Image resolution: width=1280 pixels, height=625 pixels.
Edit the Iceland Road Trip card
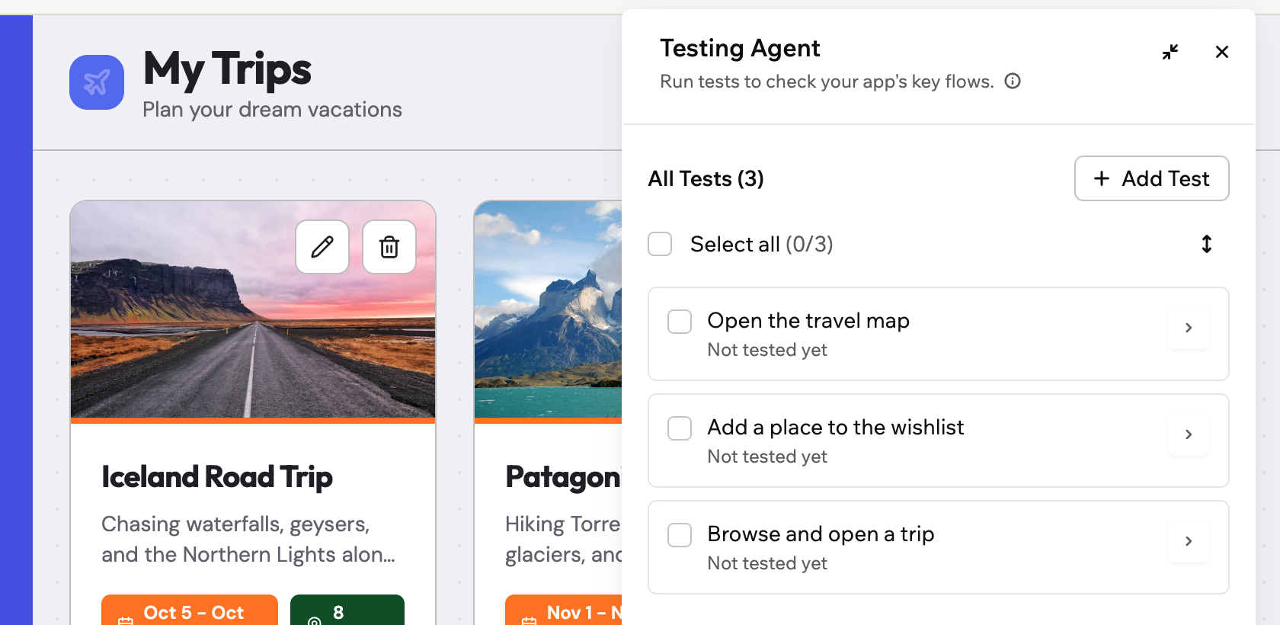322,247
